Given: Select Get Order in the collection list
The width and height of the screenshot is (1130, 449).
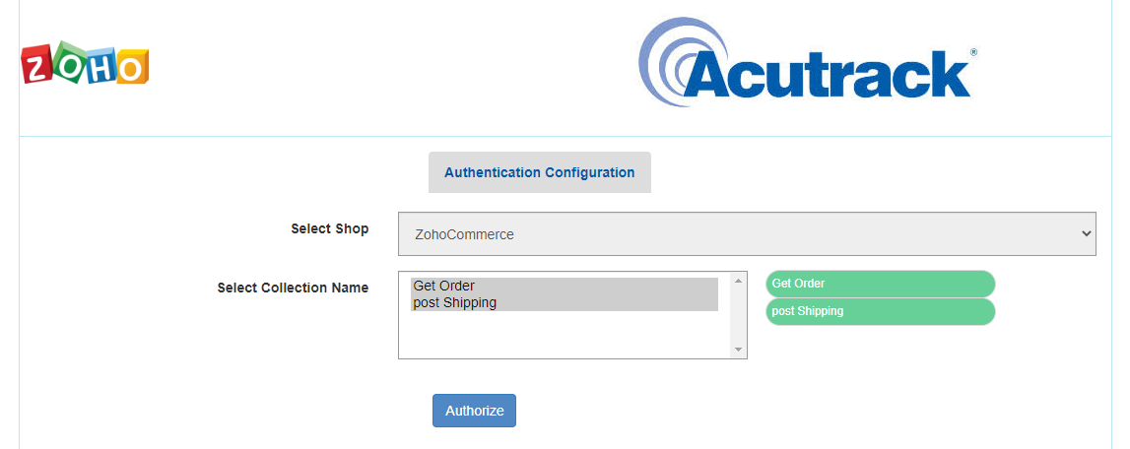Looking at the screenshot, I should tap(565, 287).
